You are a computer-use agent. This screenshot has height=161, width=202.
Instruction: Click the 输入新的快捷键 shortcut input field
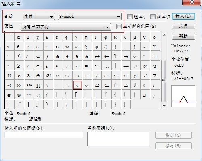(x=44, y=135)
